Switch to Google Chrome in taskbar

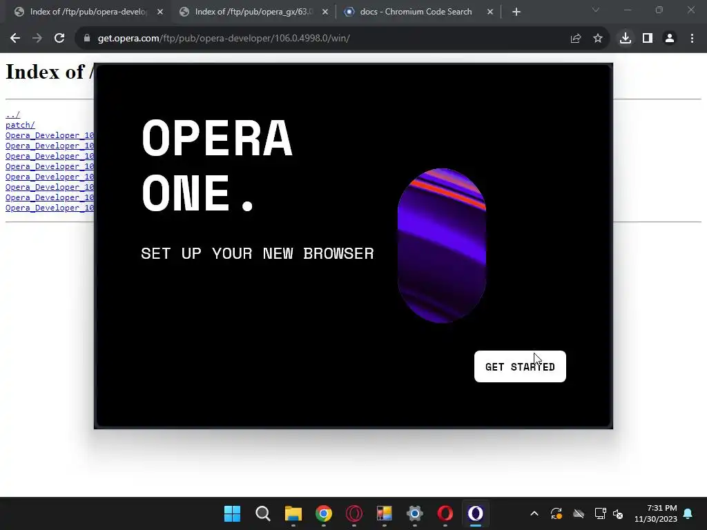tap(324, 513)
